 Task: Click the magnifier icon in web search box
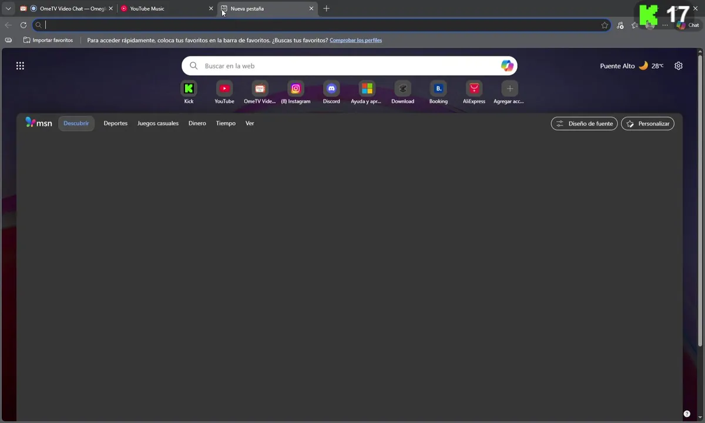(193, 66)
